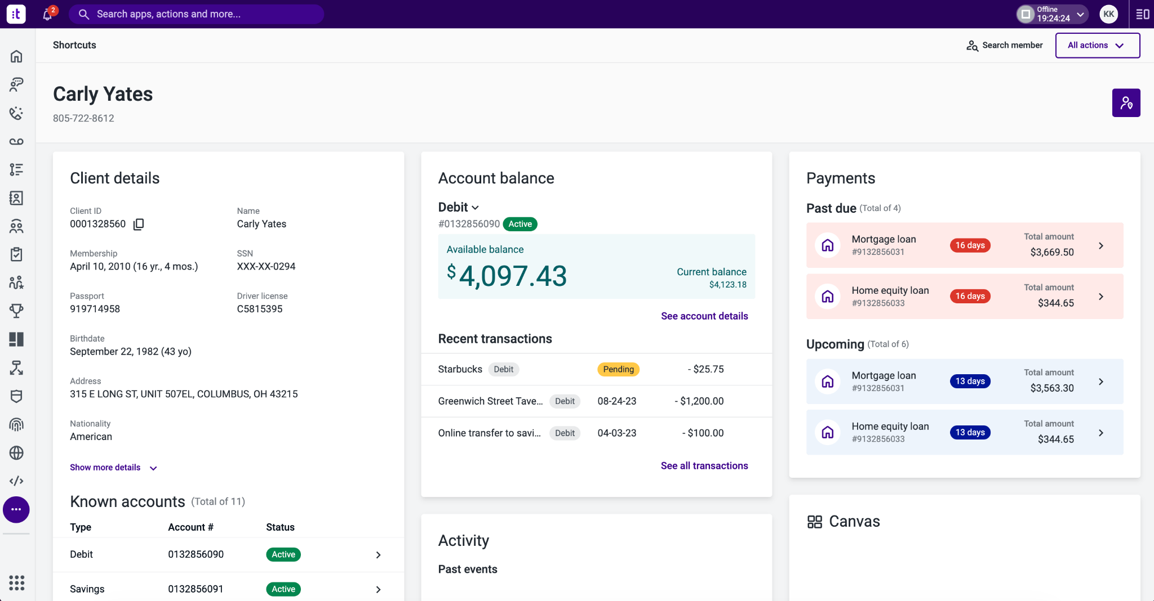Viewport: 1154px width, 601px height.
Task: Open the people with star icon
Action: pos(16,282)
